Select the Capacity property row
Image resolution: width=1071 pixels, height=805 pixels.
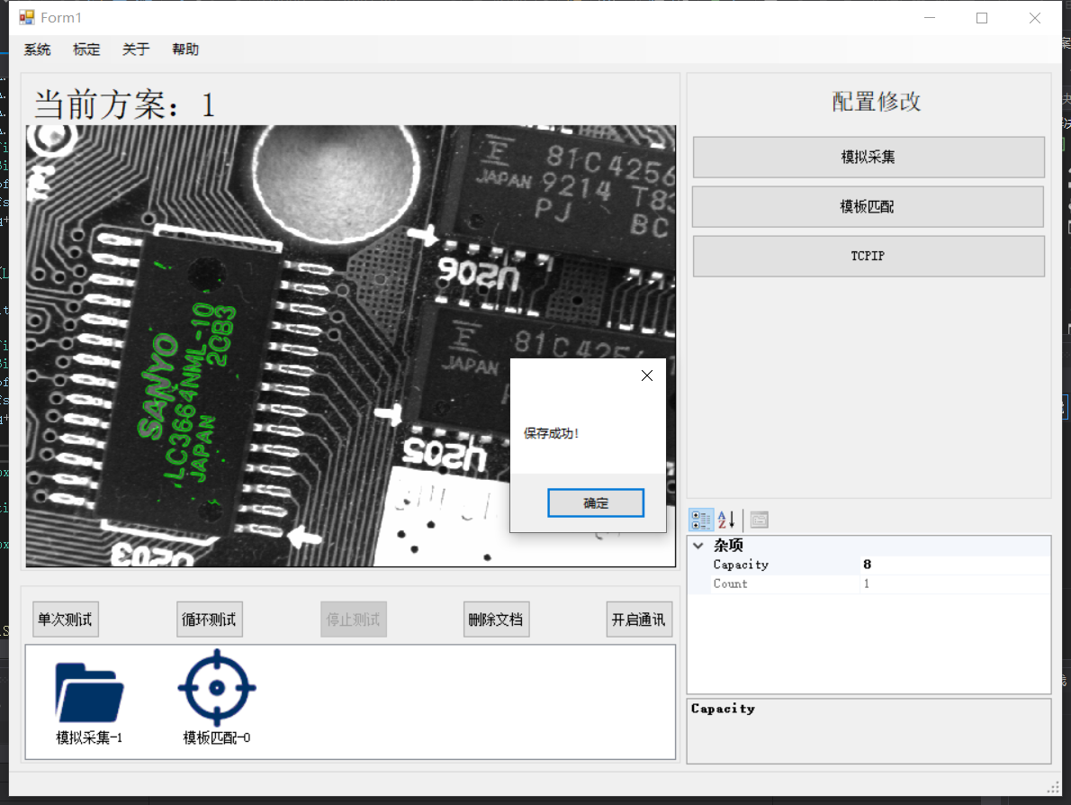pos(868,565)
